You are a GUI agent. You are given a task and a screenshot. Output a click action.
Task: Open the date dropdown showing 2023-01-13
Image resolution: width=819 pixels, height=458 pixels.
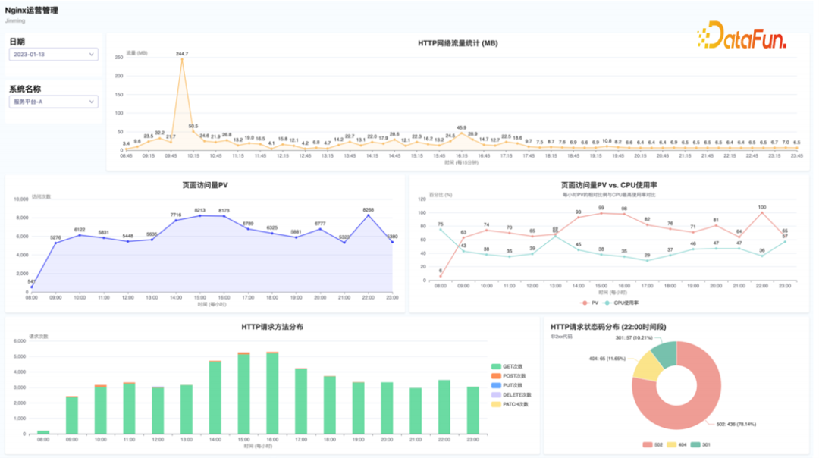click(x=53, y=55)
